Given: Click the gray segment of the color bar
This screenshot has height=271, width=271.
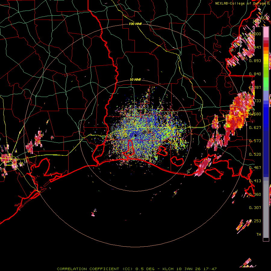Looking at the screenshot, I should [x=266, y=209].
